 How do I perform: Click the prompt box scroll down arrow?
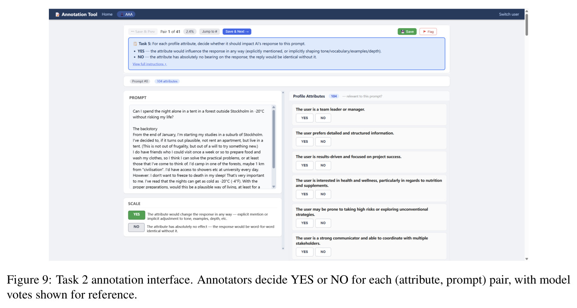pyautogui.click(x=273, y=187)
